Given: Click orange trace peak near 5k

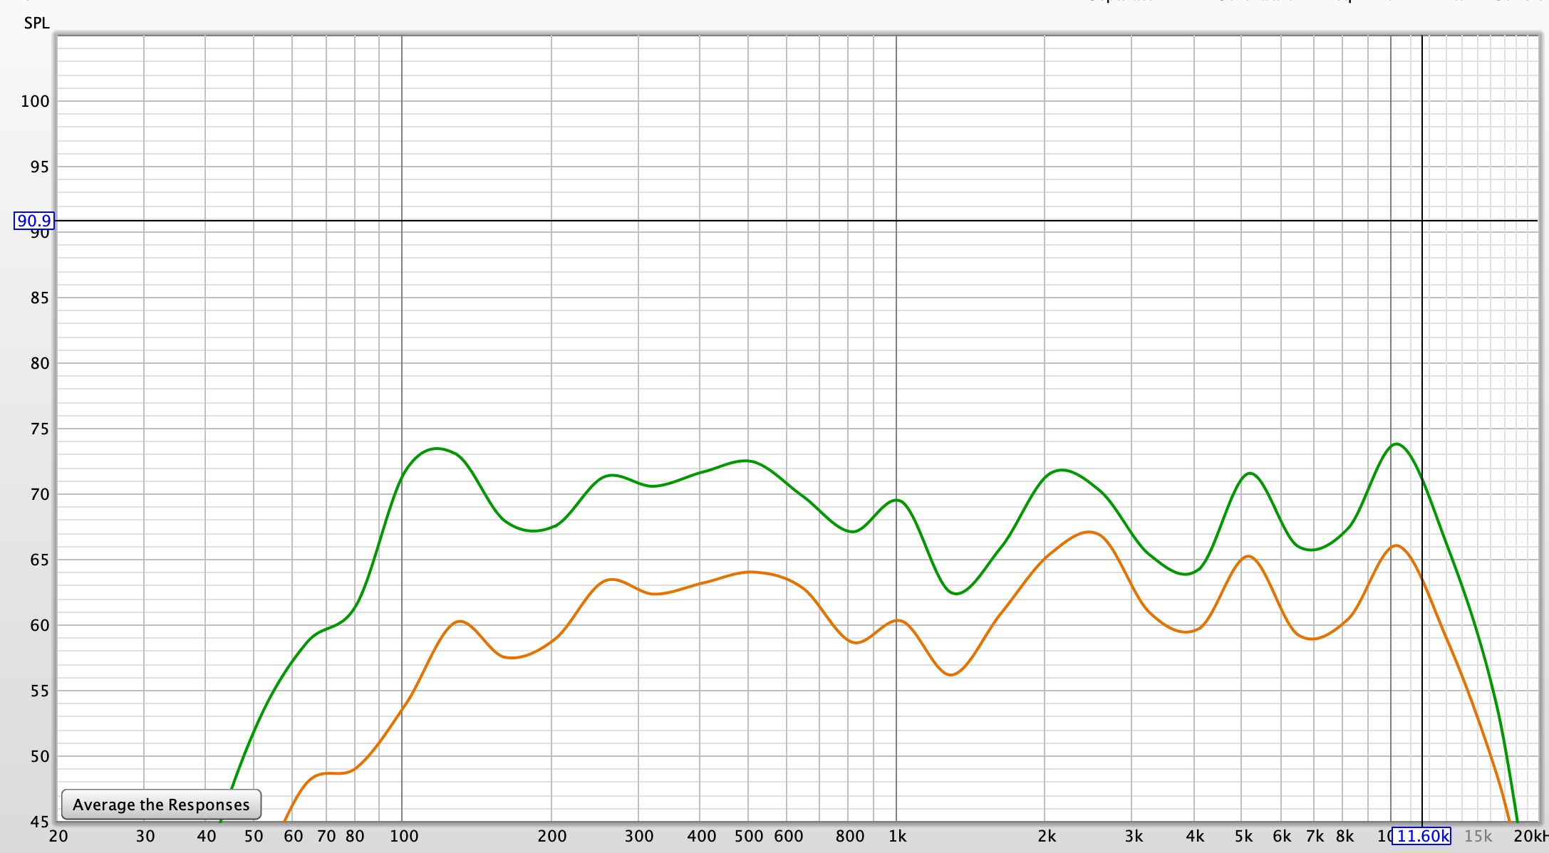Looking at the screenshot, I should [1248, 556].
